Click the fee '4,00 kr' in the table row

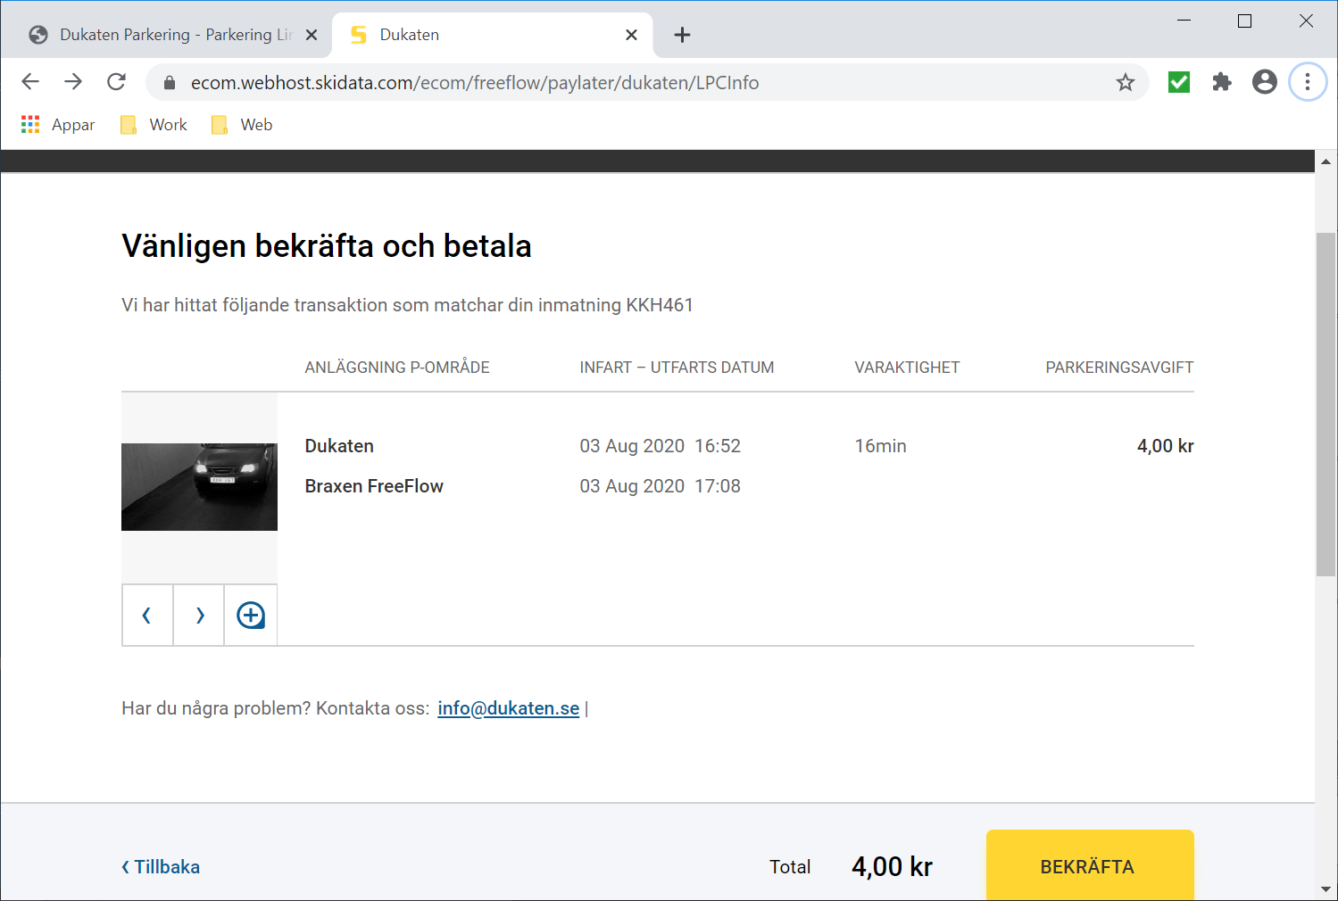click(1165, 446)
